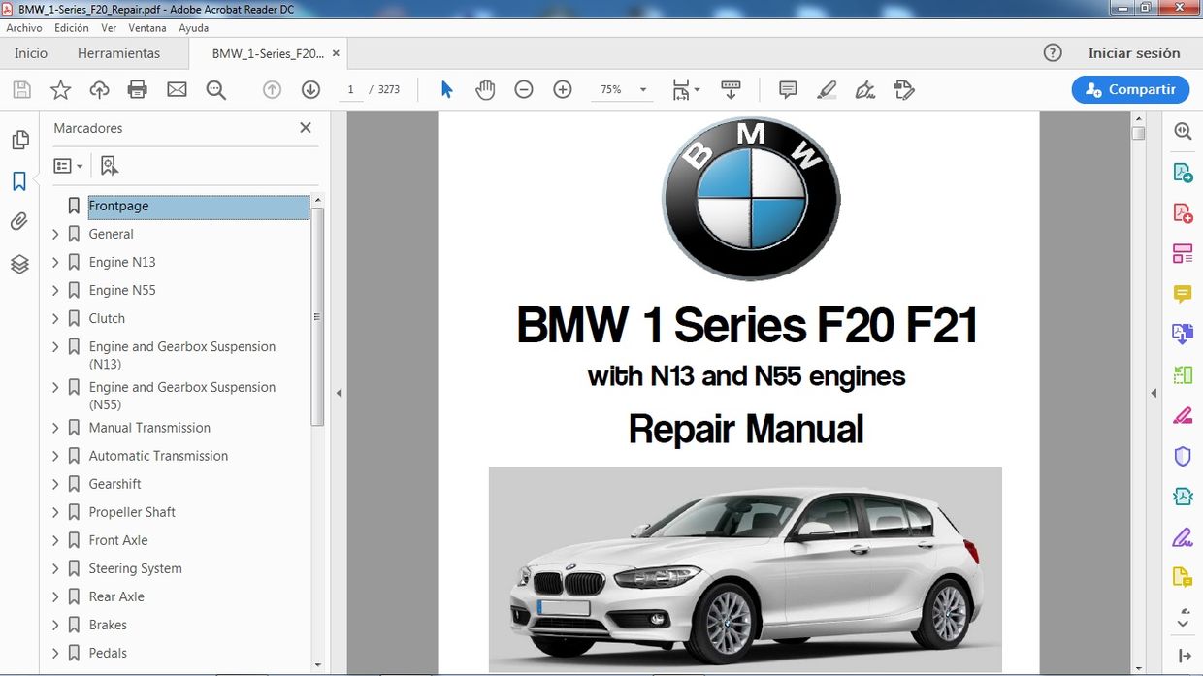Open the Edición menu

coord(71,27)
